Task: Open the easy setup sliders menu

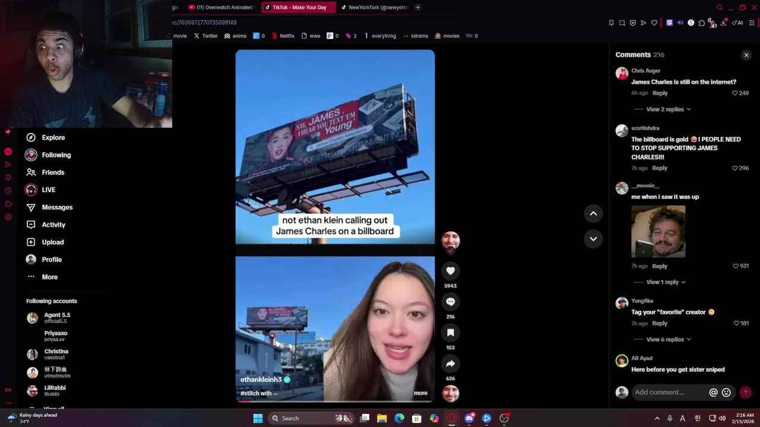Action: pyautogui.click(x=752, y=23)
